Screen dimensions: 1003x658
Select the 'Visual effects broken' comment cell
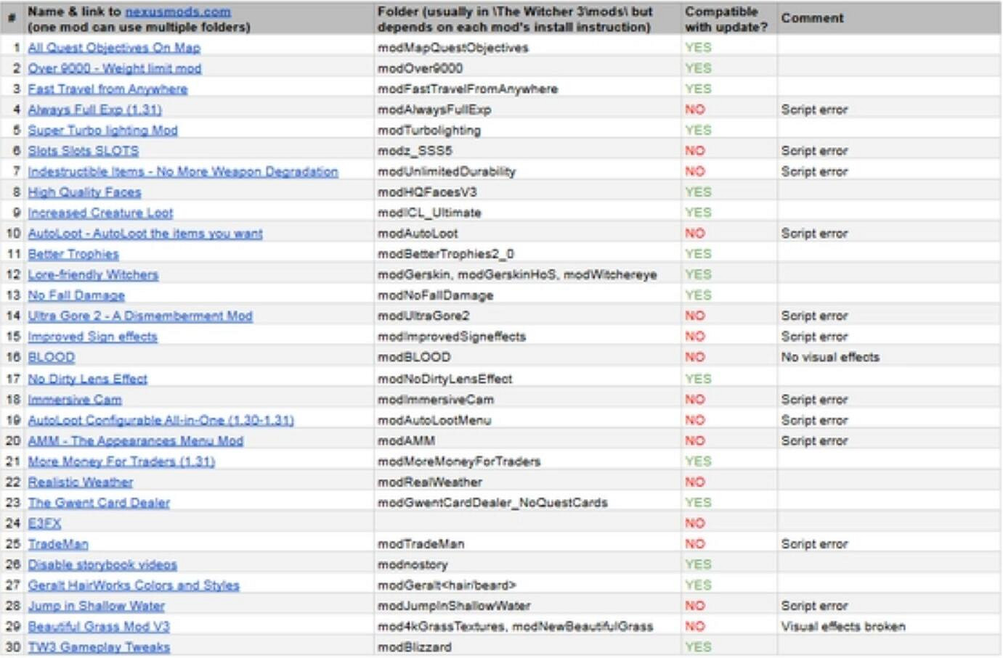842,627
